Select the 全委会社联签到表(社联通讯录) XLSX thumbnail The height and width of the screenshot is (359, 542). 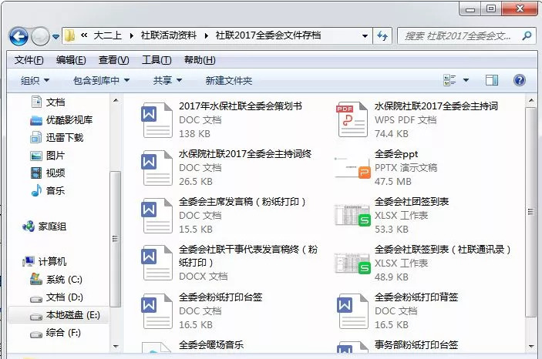(x=352, y=263)
